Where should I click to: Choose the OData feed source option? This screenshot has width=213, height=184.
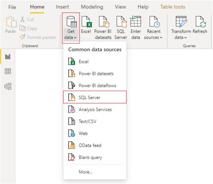(x=90, y=145)
